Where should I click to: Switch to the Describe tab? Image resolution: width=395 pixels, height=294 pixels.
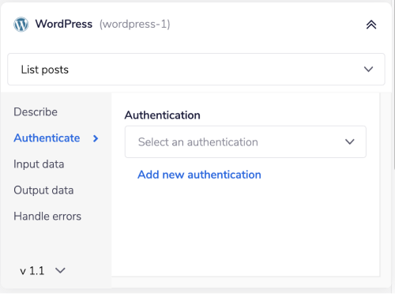tap(36, 112)
